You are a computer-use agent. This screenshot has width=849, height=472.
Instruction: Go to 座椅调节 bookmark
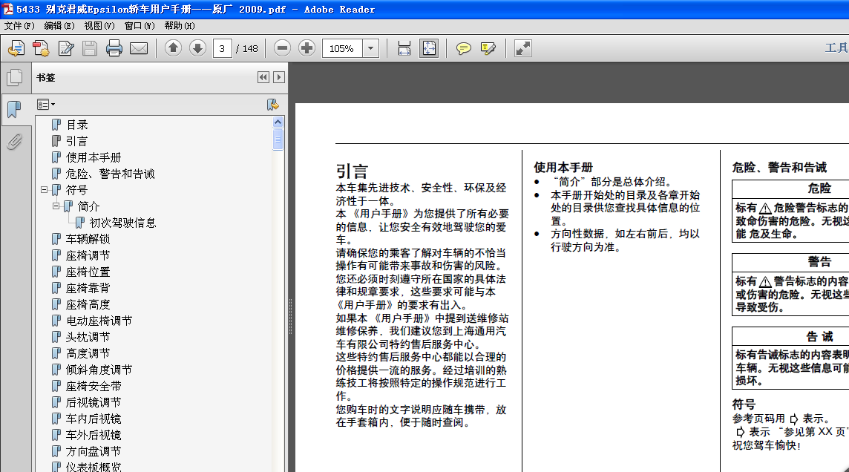coord(88,255)
